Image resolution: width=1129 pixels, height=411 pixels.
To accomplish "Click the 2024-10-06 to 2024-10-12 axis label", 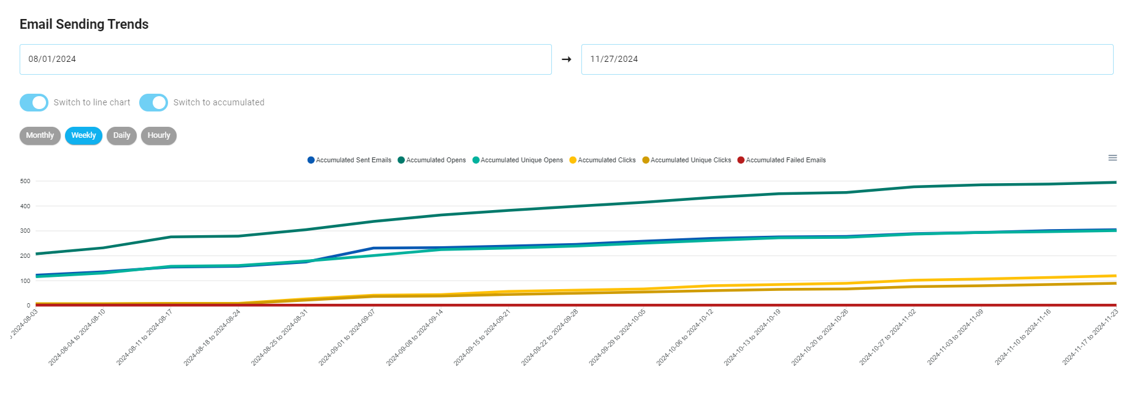I will [685, 337].
